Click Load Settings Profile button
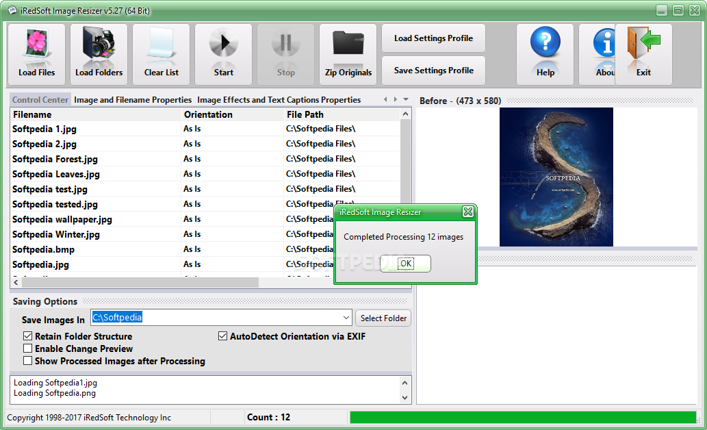The height and width of the screenshot is (430, 707). click(433, 38)
